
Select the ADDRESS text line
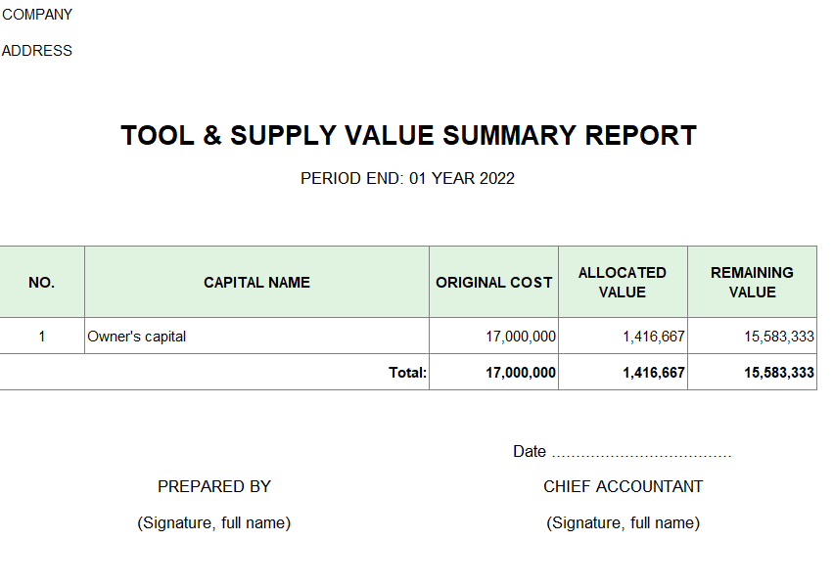click(x=37, y=51)
